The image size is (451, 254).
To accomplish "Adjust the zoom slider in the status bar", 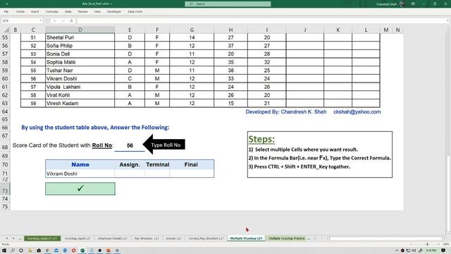I will pyautogui.click(x=427, y=244).
